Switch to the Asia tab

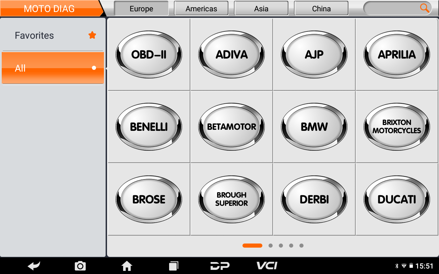click(x=261, y=9)
